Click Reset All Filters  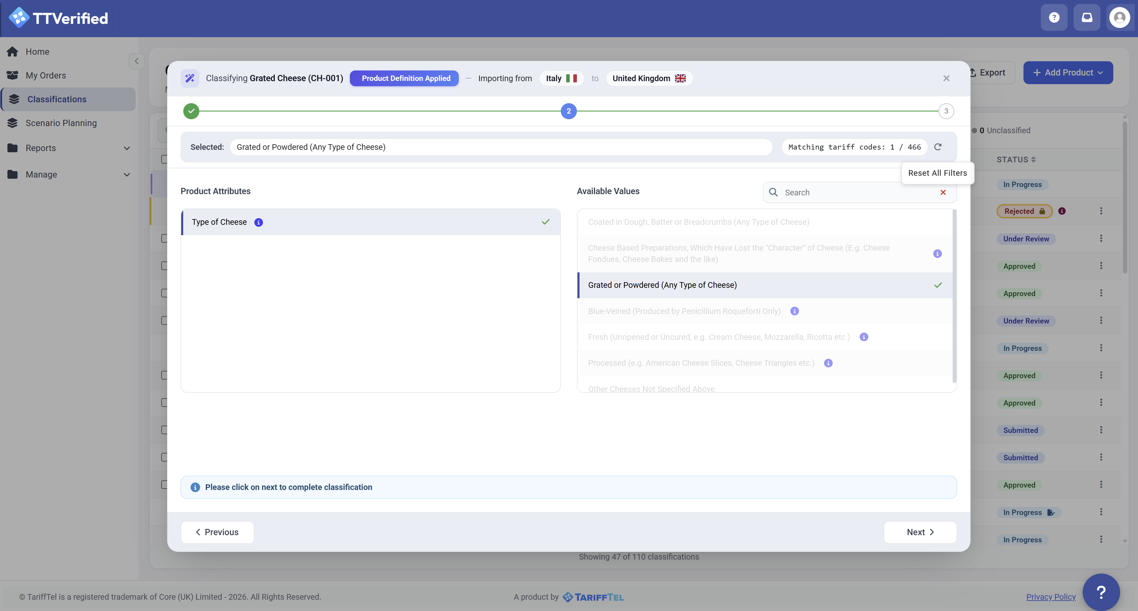click(x=937, y=173)
